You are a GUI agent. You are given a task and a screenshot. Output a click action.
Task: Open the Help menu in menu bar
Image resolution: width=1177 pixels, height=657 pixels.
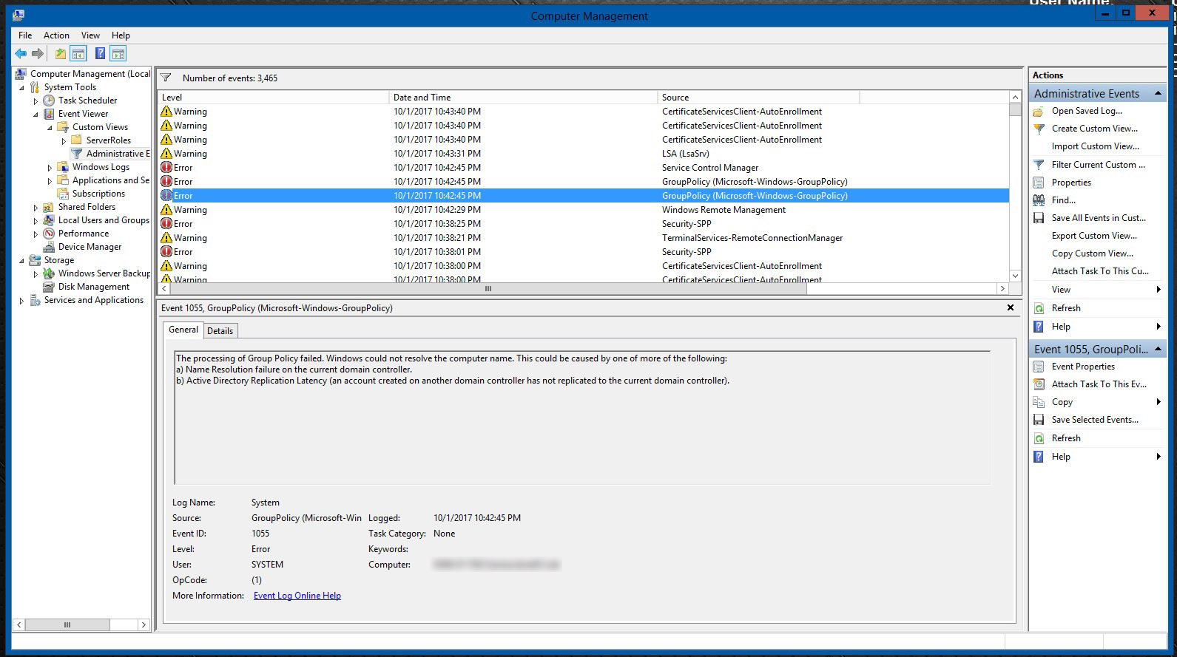click(121, 35)
